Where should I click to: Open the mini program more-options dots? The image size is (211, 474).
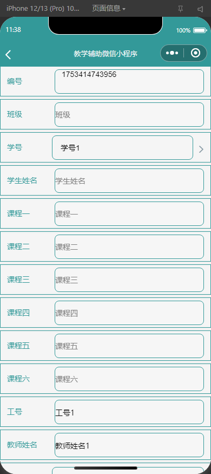(172, 53)
